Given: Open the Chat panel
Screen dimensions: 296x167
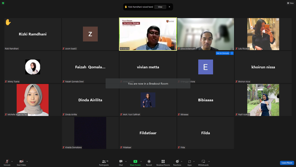Looking at the screenshot, I should 121,162.
